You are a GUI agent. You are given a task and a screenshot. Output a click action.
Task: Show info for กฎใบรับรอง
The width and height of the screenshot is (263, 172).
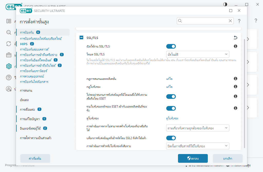pyautogui.click(x=236, y=87)
